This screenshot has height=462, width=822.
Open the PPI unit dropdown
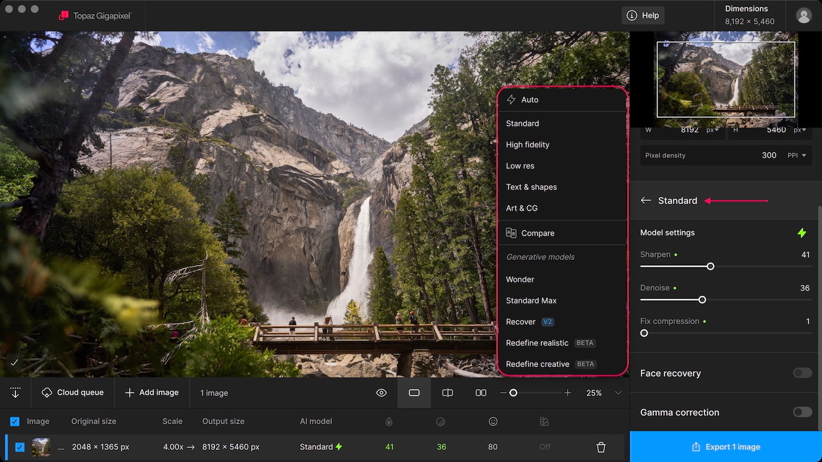tap(796, 155)
